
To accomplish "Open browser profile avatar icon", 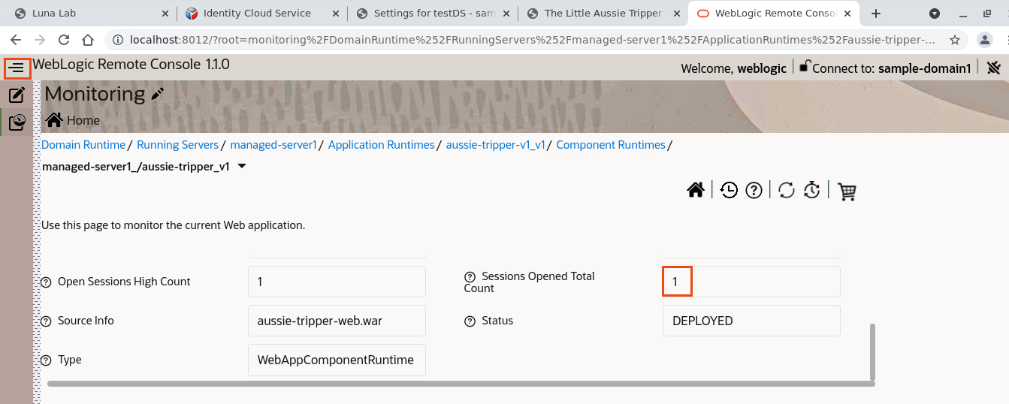I will tap(985, 40).
